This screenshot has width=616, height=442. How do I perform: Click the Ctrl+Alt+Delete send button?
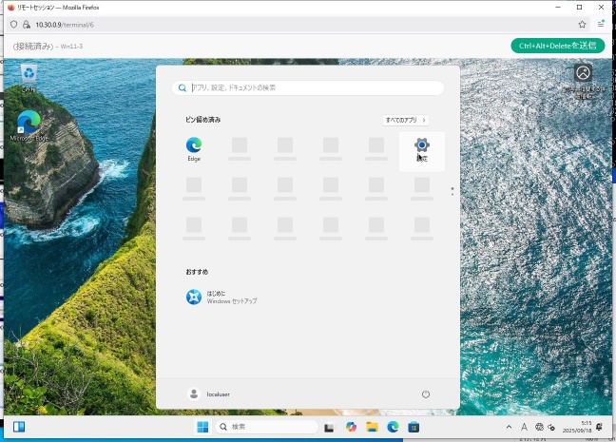tap(557, 46)
